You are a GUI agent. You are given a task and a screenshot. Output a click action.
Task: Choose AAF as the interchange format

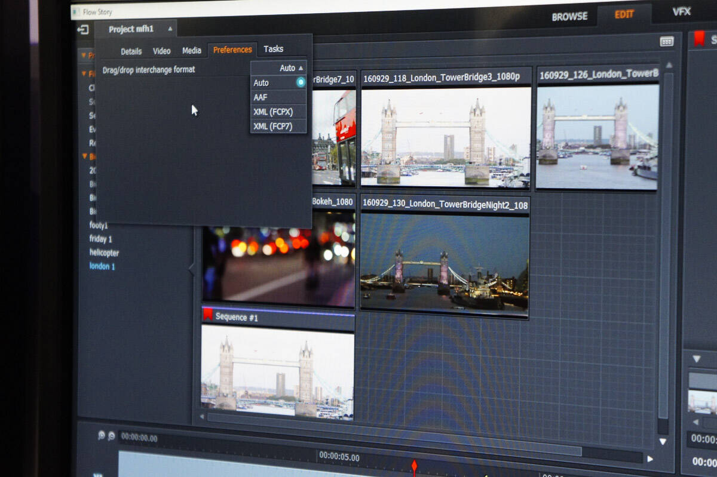tap(278, 97)
